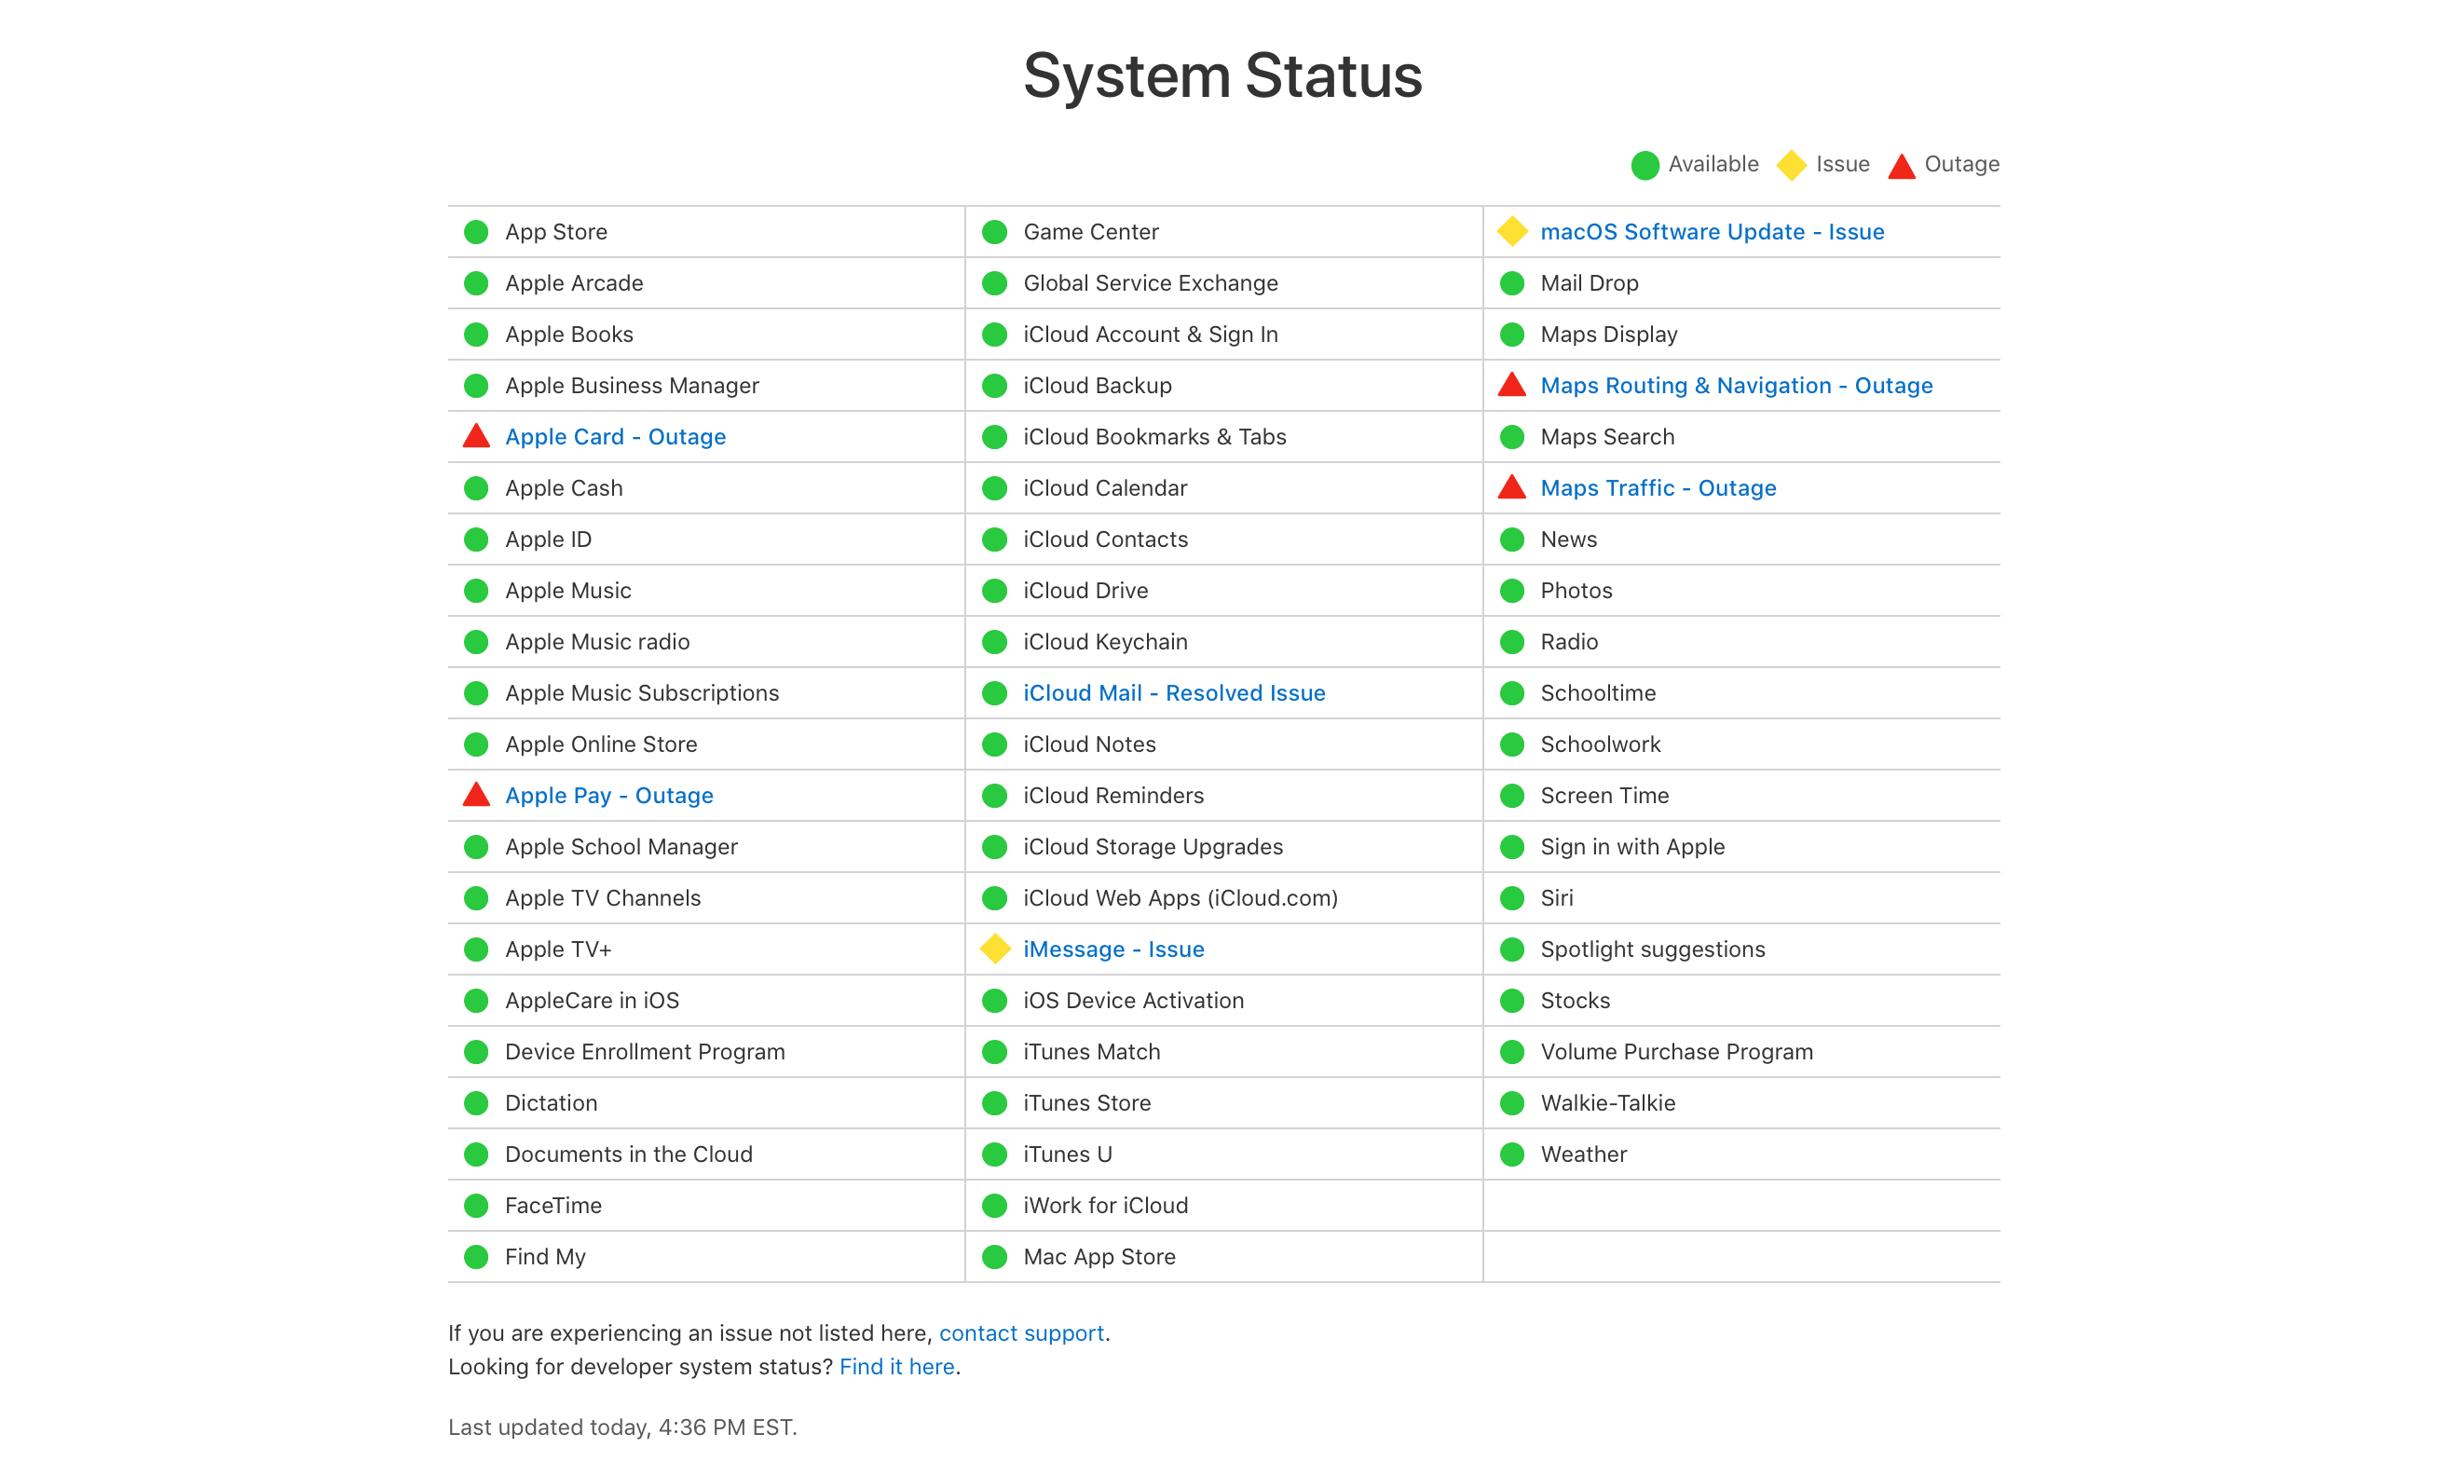
Task: Click the issue diamond beside macOS Software Update
Action: [1512, 231]
